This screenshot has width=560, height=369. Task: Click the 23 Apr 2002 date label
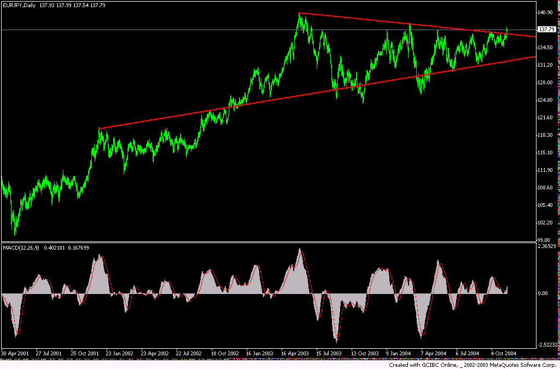pyautogui.click(x=155, y=353)
